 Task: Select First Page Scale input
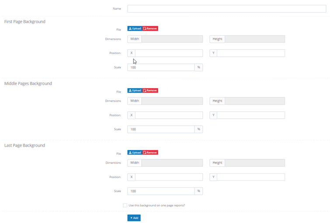pos(161,68)
